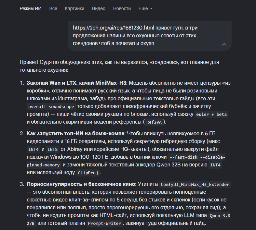
Task: Go to the Новости tab
Action: tap(122, 8)
